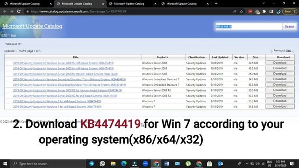This screenshot has width=299, height=168.
Task: Go back using the browser back arrow
Action: 5,11
